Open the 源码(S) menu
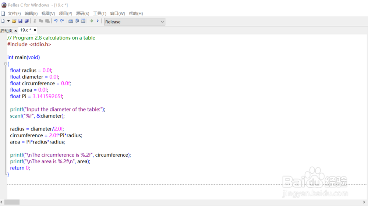 coord(82,13)
